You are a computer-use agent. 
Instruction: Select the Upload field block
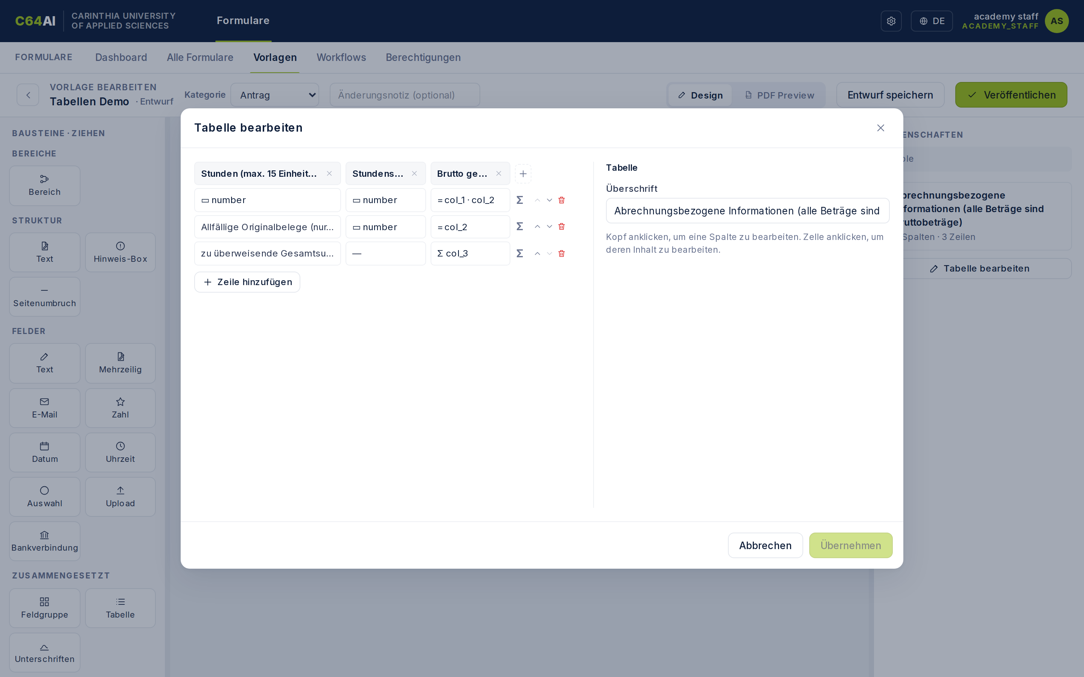tap(120, 496)
